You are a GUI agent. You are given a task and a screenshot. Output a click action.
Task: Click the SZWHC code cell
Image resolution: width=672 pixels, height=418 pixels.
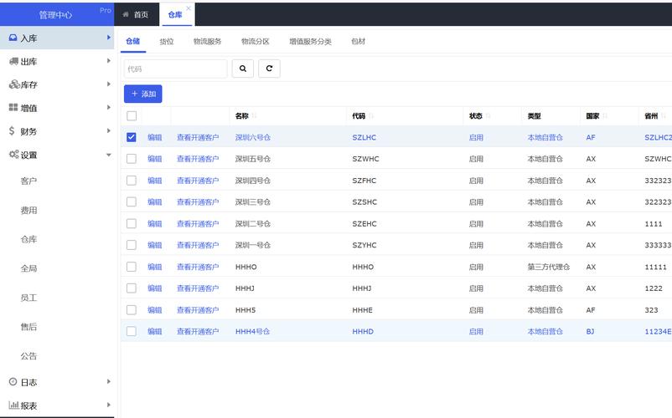365,159
